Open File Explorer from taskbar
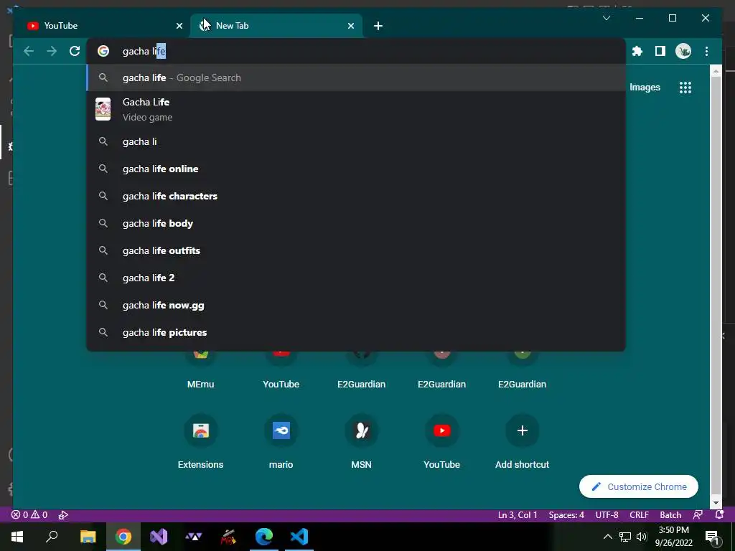735x551 pixels. tap(88, 537)
